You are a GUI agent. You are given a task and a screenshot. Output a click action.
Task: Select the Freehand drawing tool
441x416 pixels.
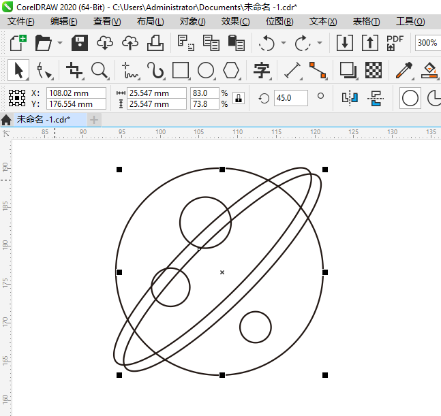pyautogui.click(x=130, y=70)
